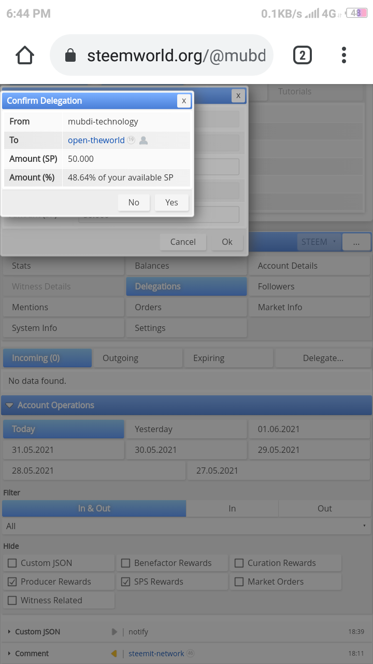Toggle Hide Curation Rewards checkbox
Viewport: 373px width, 664px height.
pyautogui.click(x=239, y=563)
